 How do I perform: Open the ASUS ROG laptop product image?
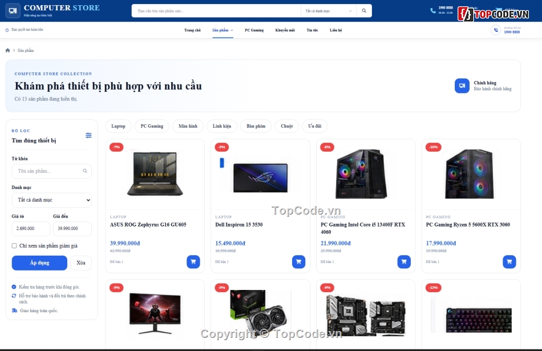[155, 174]
